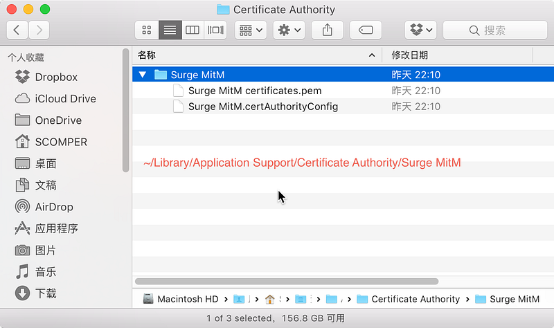Click the sidebar vertical scrollbar

[125, 110]
